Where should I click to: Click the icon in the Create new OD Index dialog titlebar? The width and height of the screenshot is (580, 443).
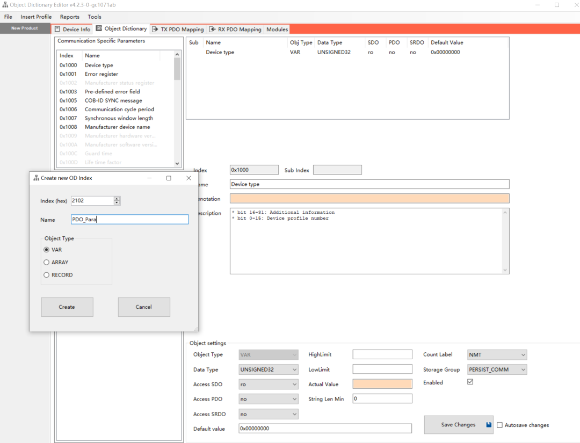[x=36, y=178]
